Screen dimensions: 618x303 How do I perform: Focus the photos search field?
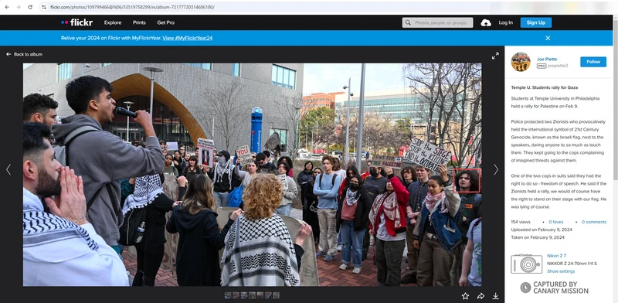(x=437, y=22)
